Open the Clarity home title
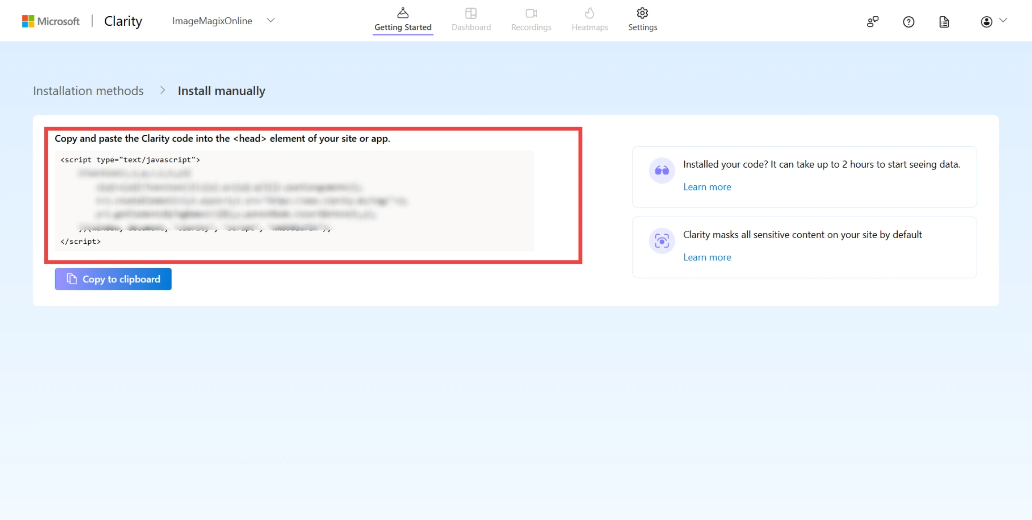Screen dimensions: 1032x520 [123, 21]
